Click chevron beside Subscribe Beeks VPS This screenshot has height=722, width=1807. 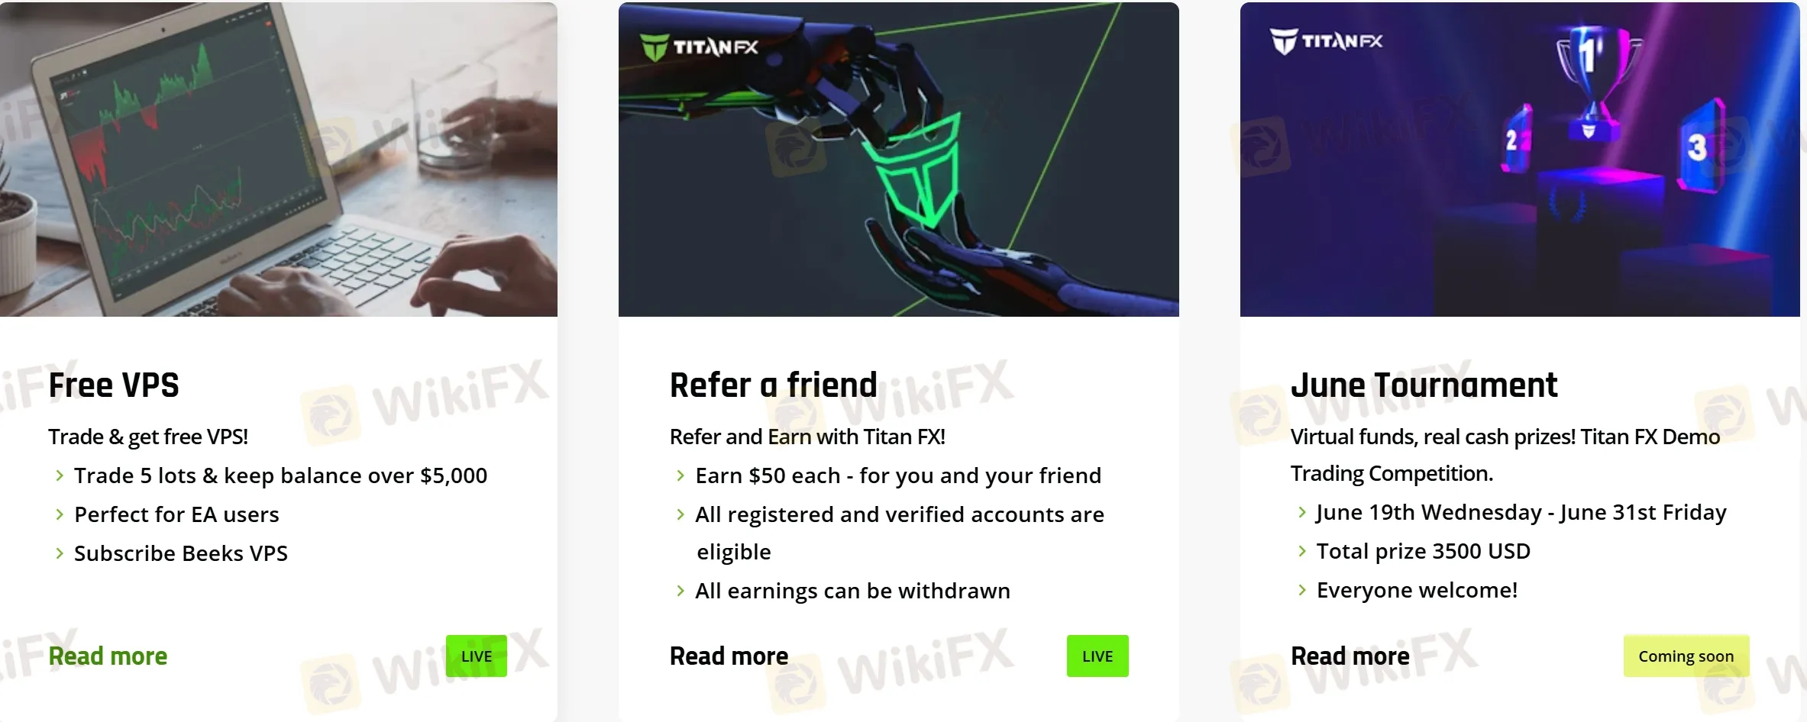tap(60, 553)
